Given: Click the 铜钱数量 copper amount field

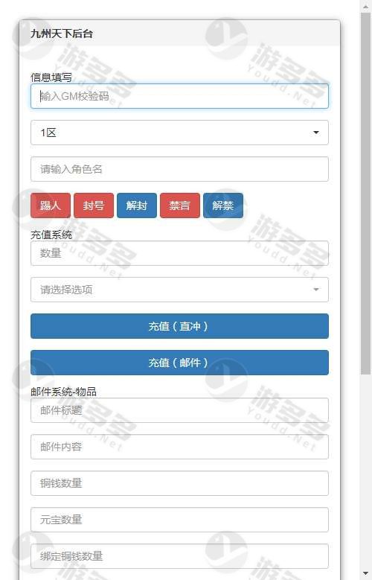Looking at the screenshot, I should point(179,483).
